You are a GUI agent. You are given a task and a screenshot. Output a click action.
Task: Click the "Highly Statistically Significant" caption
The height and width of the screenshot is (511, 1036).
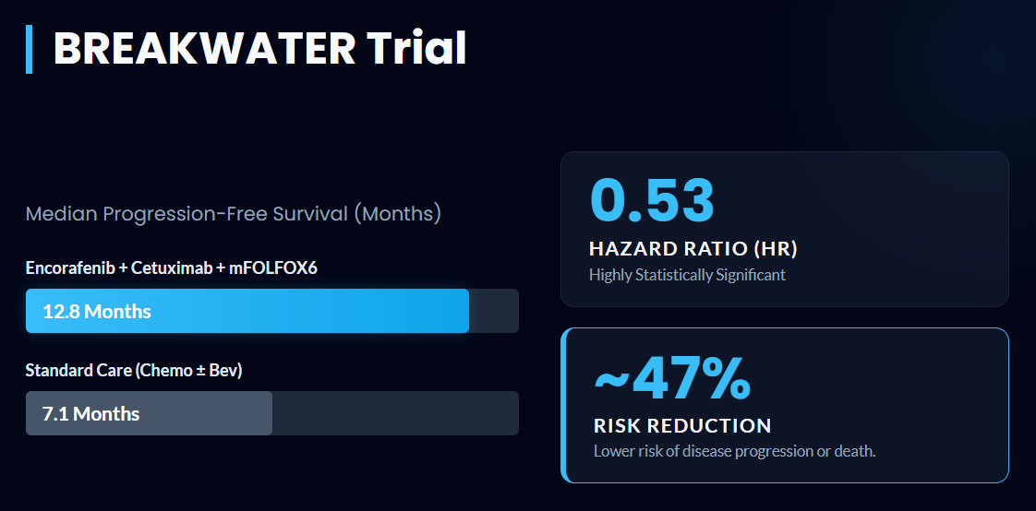pos(687,275)
